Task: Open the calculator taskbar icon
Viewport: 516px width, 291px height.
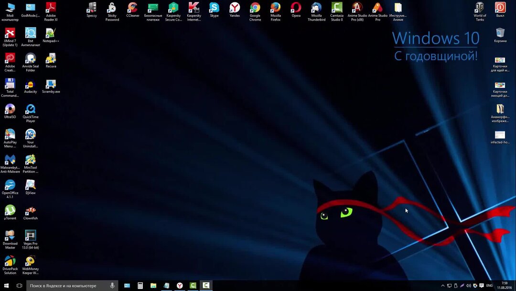Action: click(x=140, y=285)
